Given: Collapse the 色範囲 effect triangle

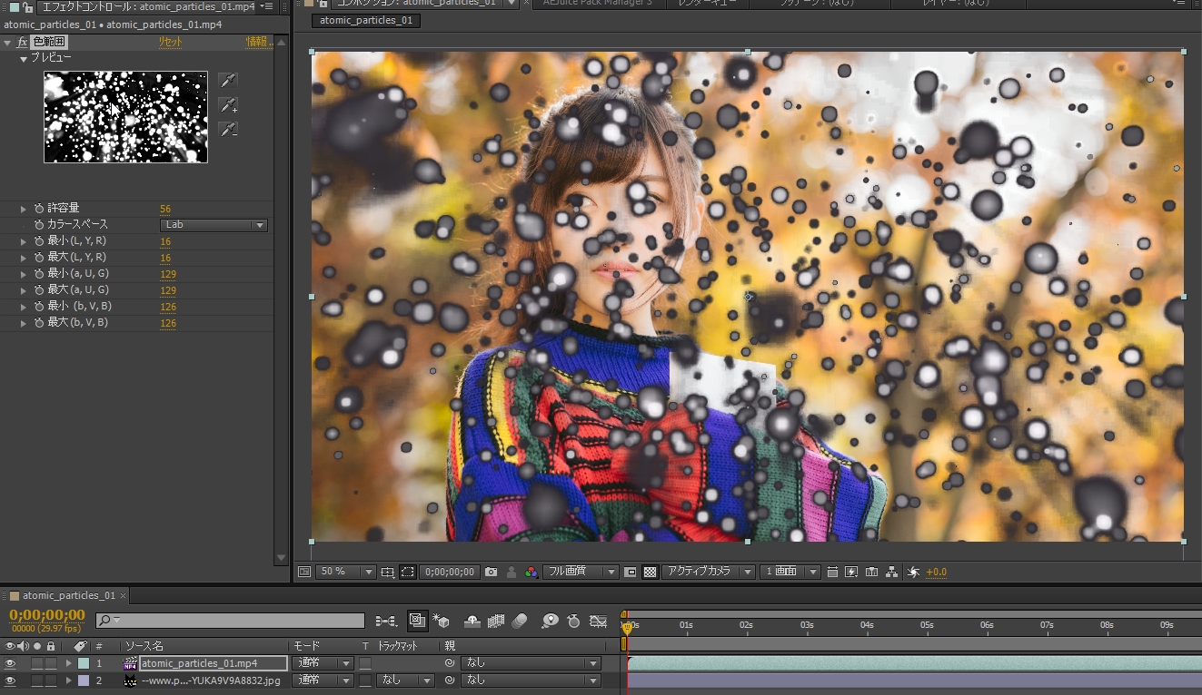Looking at the screenshot, I should (x=7, y=42).
